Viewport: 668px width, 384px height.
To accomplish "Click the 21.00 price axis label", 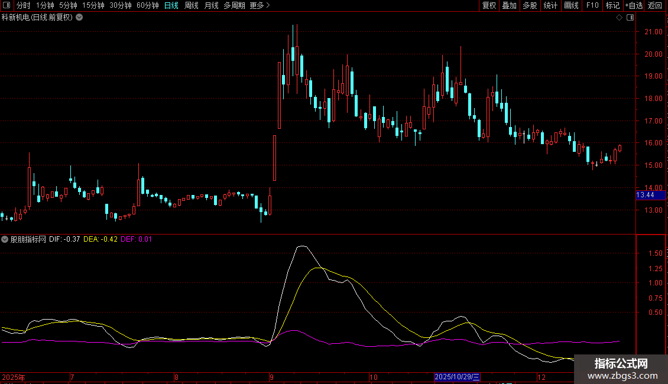I will click(653, 32).
